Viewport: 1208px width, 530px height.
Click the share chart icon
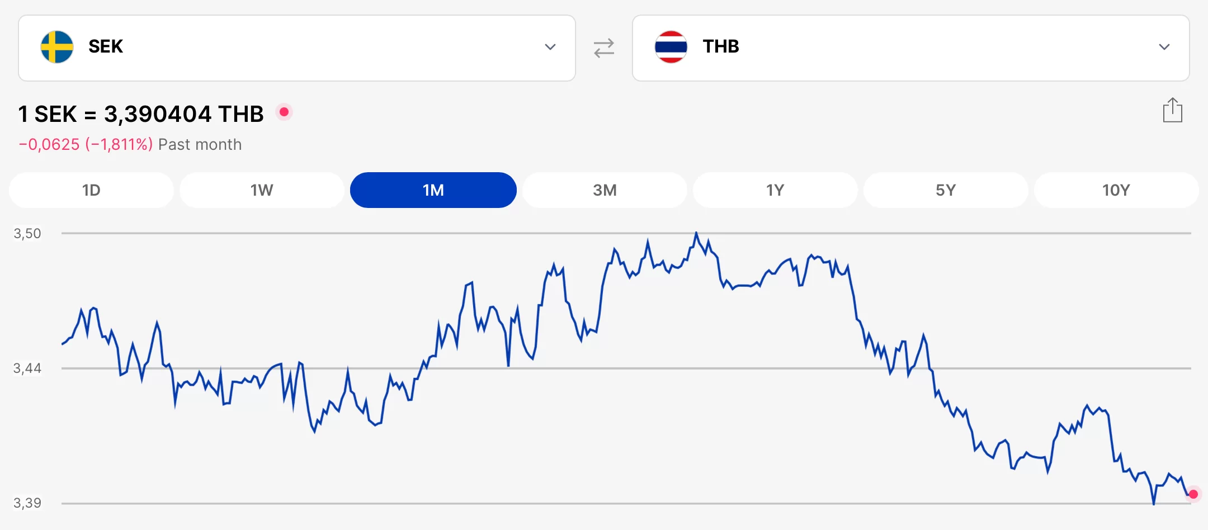(x=1172, y=110)
